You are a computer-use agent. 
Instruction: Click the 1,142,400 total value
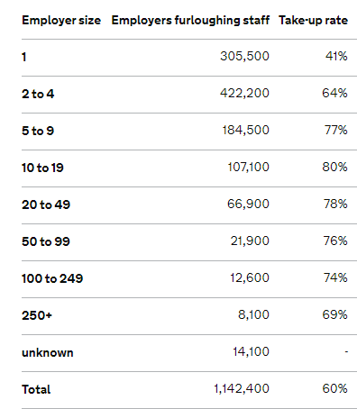coord(242,388)
